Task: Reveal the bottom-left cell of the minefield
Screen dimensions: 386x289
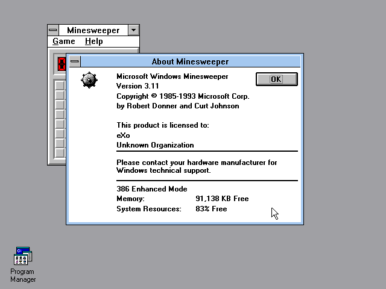Action: [60, 152]
